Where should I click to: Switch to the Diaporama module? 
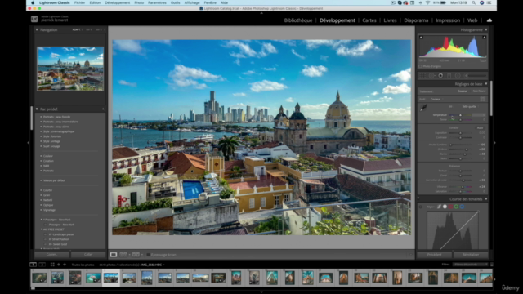[416, 20]
